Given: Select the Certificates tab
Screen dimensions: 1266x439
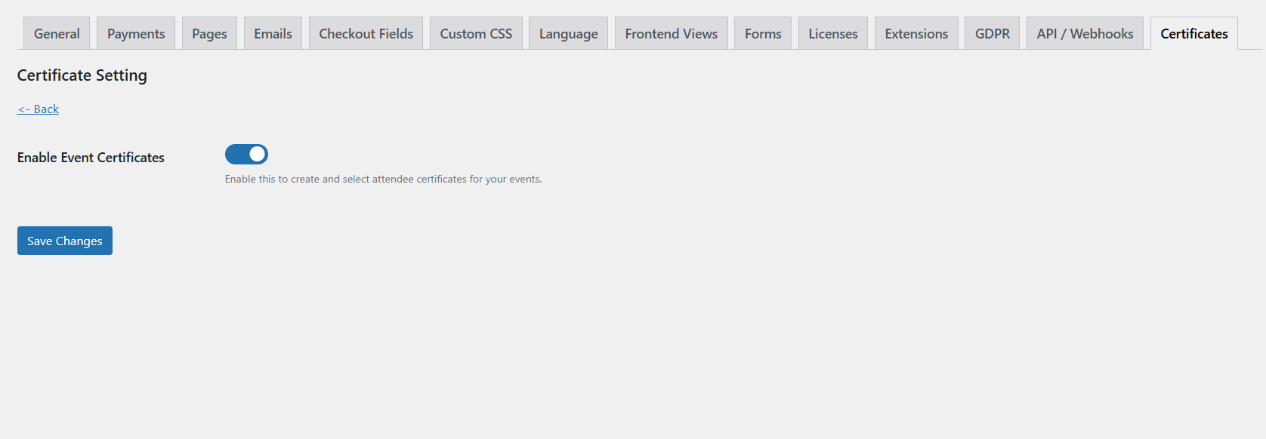Looking at the screenshot, I should 1193,34.
